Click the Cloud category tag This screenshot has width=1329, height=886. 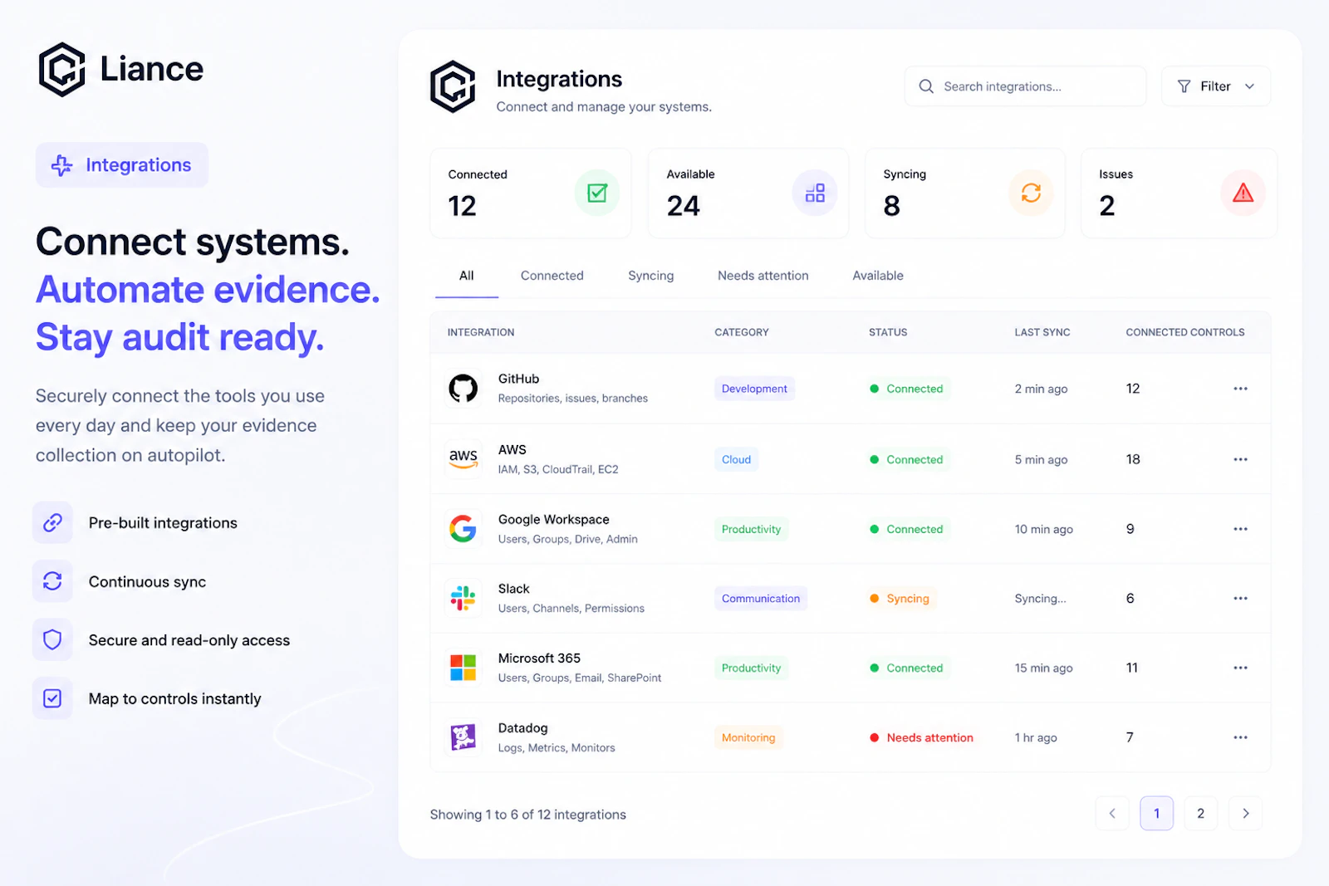pos(736,459)
